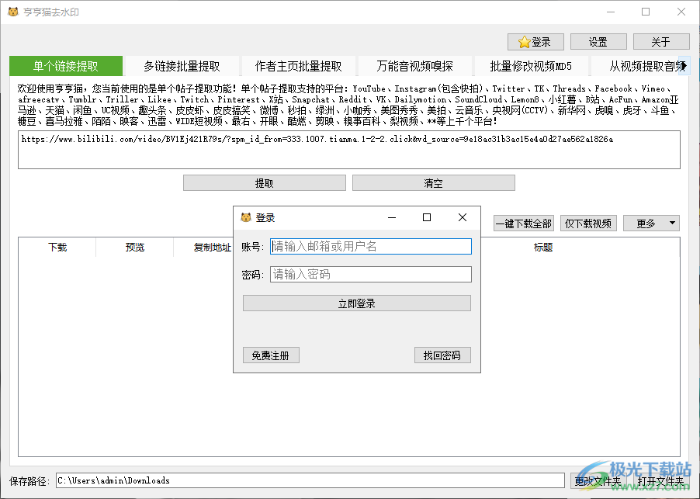Screen dimensions: 700x499
Task: Click the 密码 password field
Action: (370, 275)
